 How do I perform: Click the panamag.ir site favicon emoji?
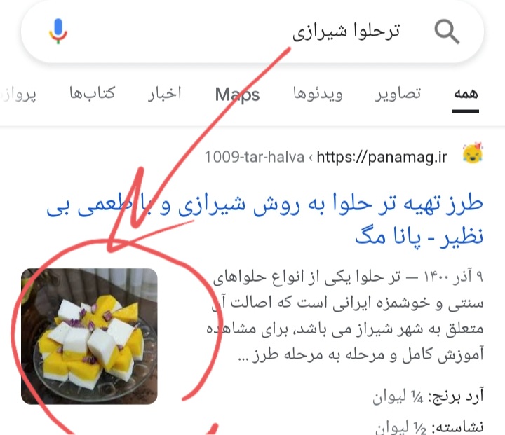pyautogui.click(x=473, y=153)
